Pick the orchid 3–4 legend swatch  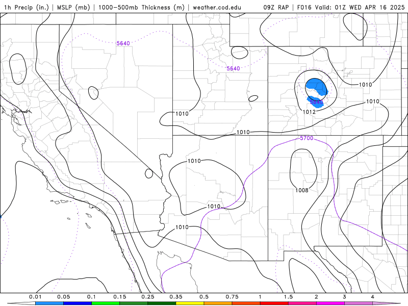point(359,303)
